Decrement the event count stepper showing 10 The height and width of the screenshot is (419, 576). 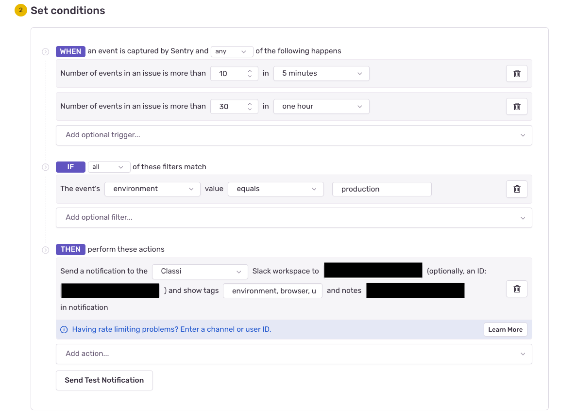click(250, 76)
